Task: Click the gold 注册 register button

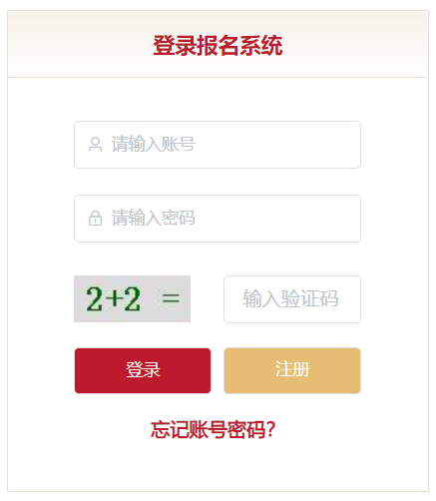Action: pyautogui.click(x=292, y=370)
